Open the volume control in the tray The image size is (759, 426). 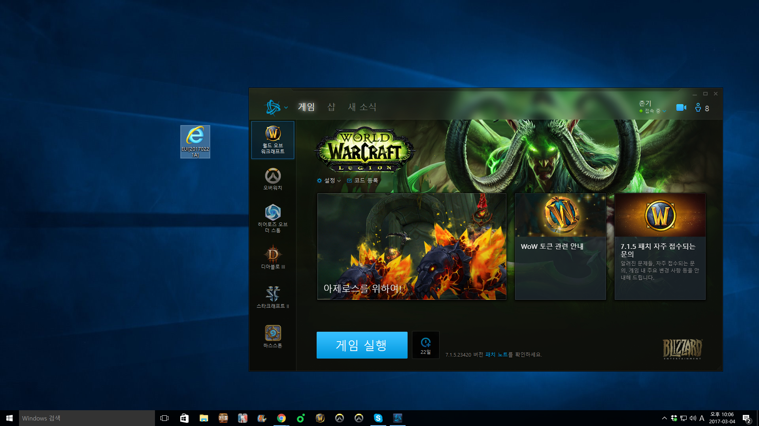[x=693, y=418]
